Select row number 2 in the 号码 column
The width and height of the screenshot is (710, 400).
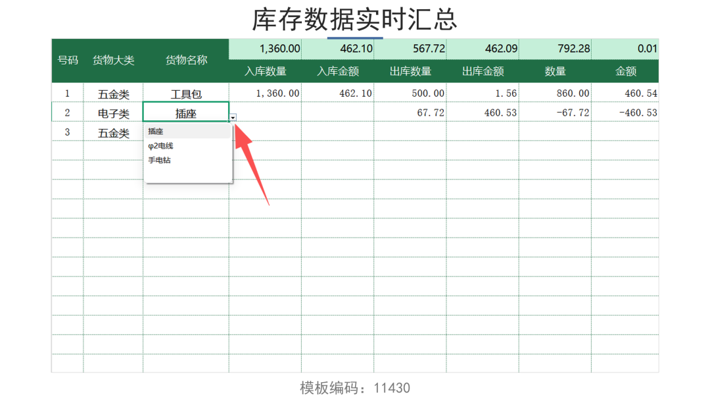[68, 113]
